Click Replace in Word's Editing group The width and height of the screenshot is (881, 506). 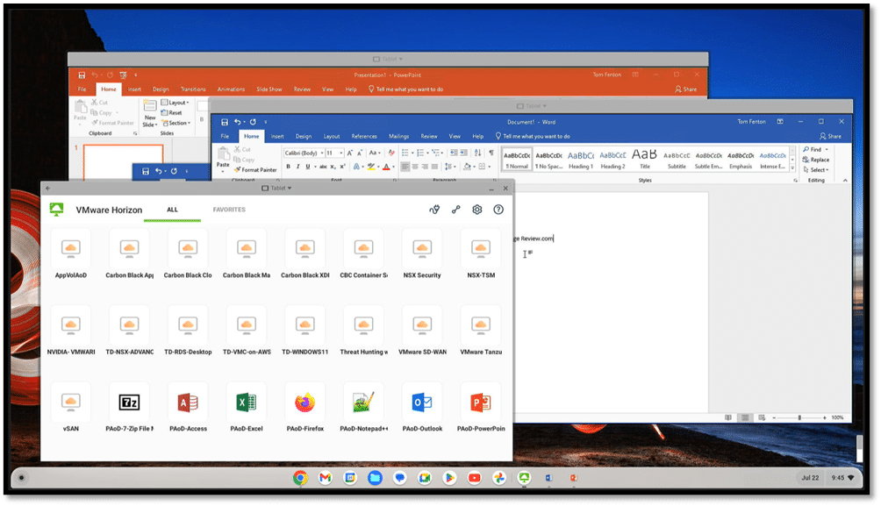pos(816,160)
